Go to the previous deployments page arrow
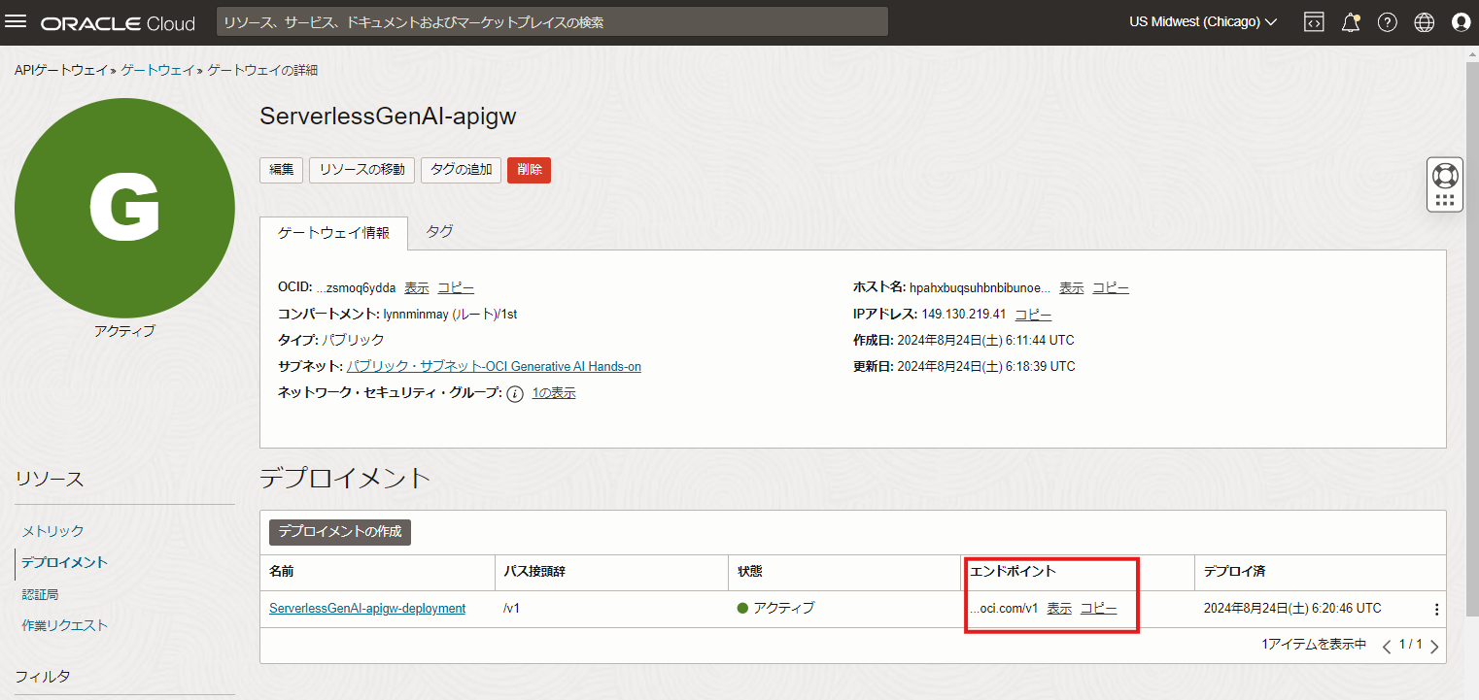This screenshot has width=1479, height=700. [x=1387, y=646]
